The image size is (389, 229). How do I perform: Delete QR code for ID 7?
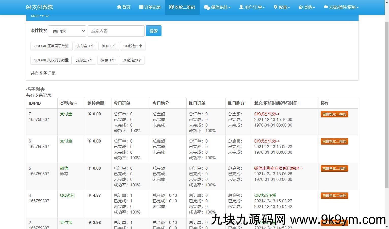pos(334,114)
